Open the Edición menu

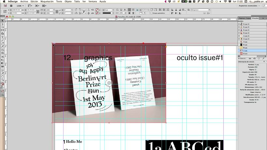34,1
